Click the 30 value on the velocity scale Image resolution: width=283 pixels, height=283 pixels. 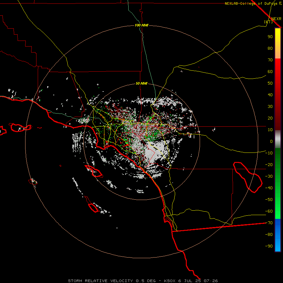270,107
